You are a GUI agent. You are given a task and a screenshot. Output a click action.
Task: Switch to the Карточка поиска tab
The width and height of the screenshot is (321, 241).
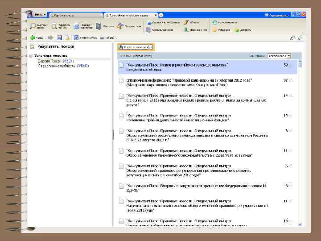[76, 15]
